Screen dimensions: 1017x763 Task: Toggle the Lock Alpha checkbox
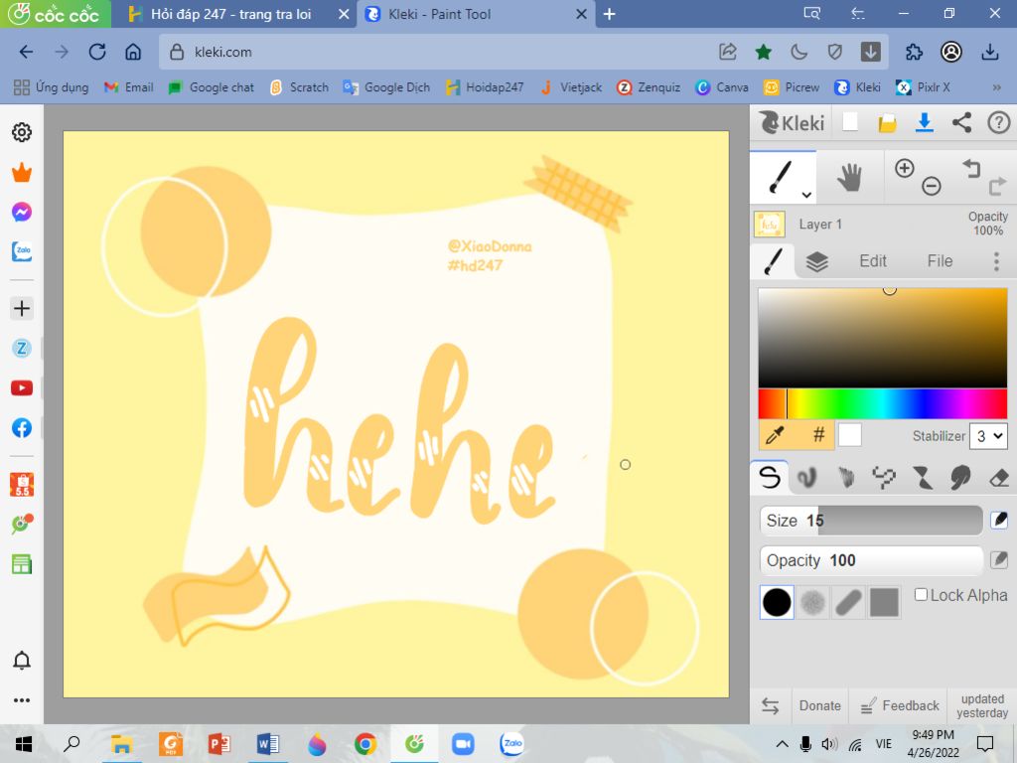[921, 594]
